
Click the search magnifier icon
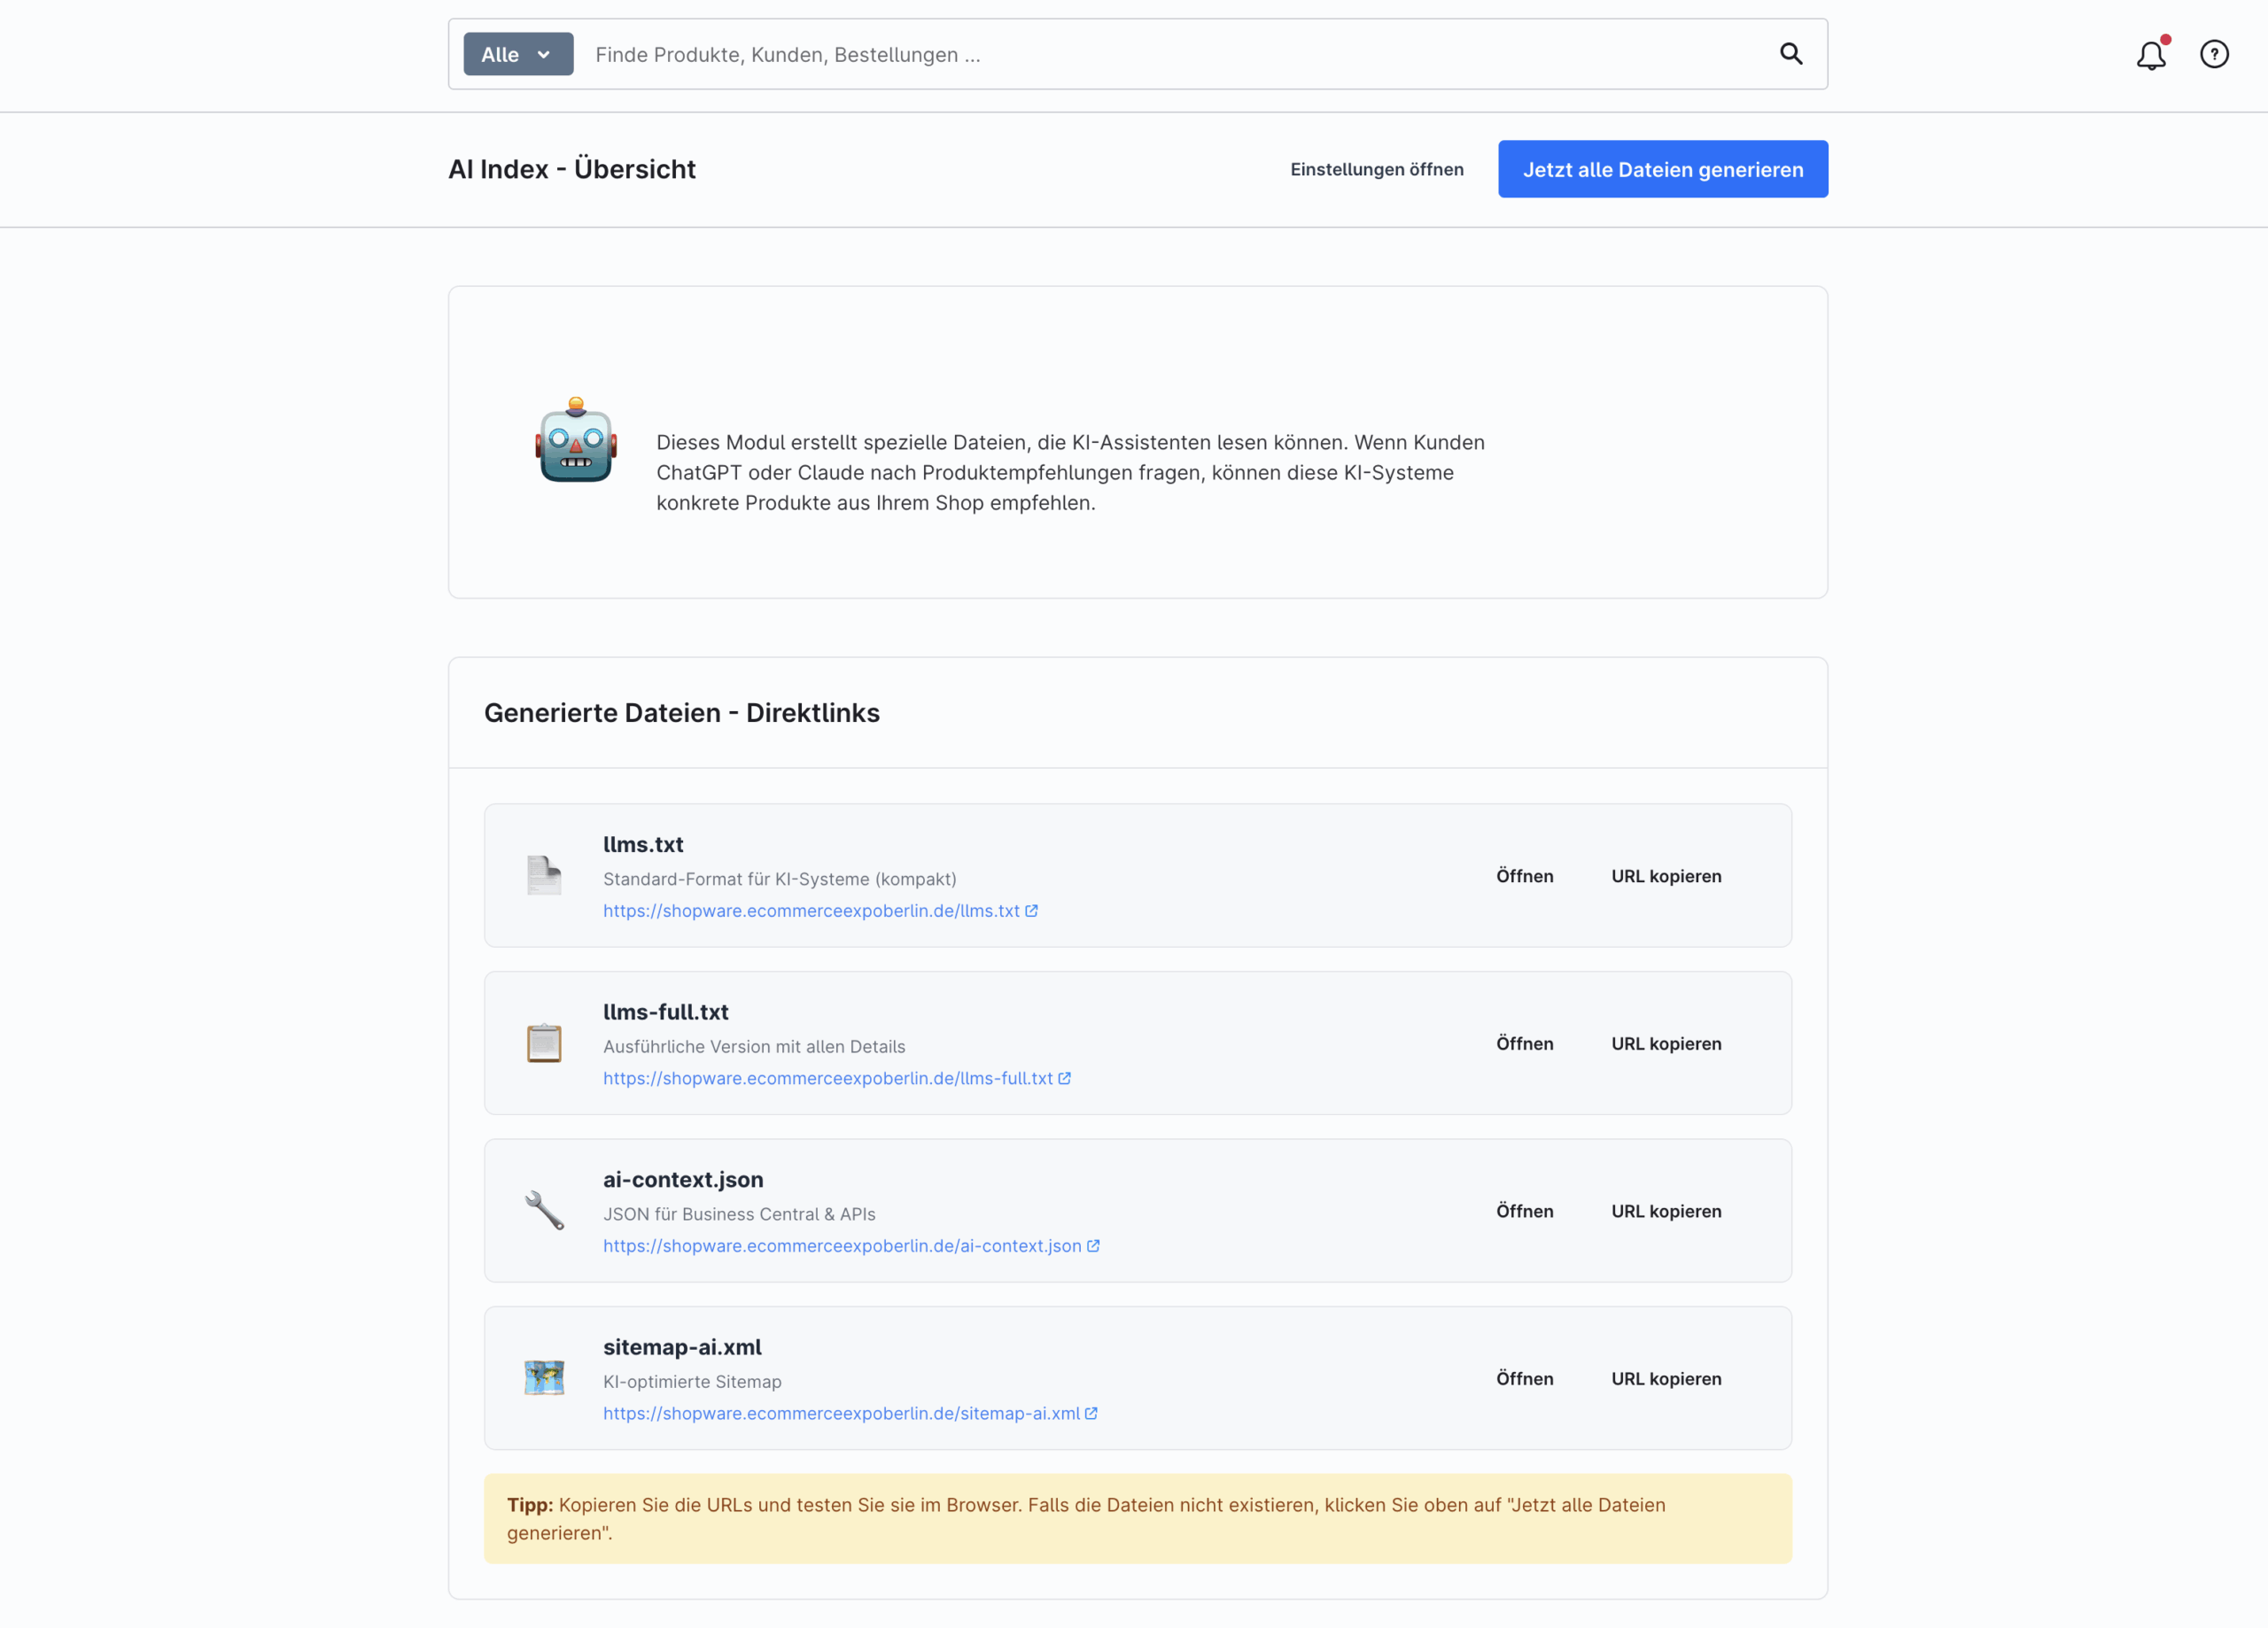coord(1790,54)
